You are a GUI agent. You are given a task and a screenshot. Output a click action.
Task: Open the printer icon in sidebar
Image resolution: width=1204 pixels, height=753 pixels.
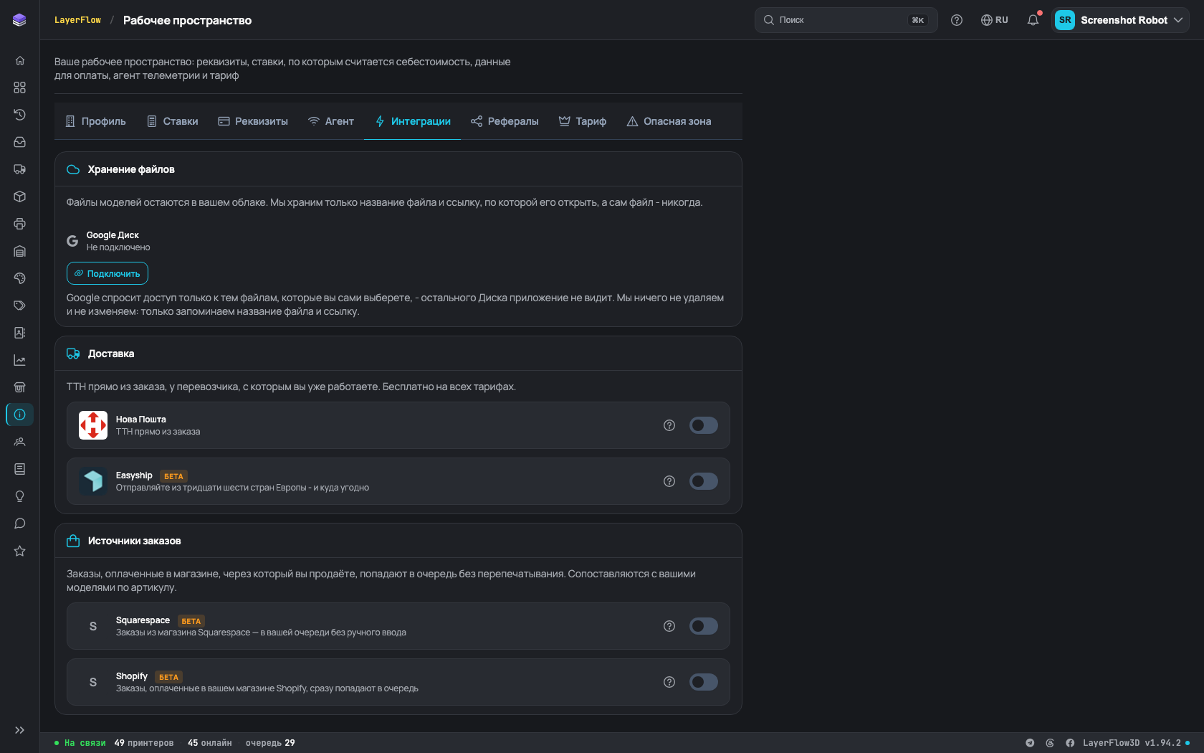(x=20, y=224)
